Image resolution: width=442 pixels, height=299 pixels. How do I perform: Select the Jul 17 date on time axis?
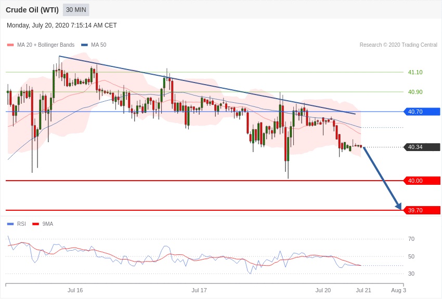click(x=199, y=290)
